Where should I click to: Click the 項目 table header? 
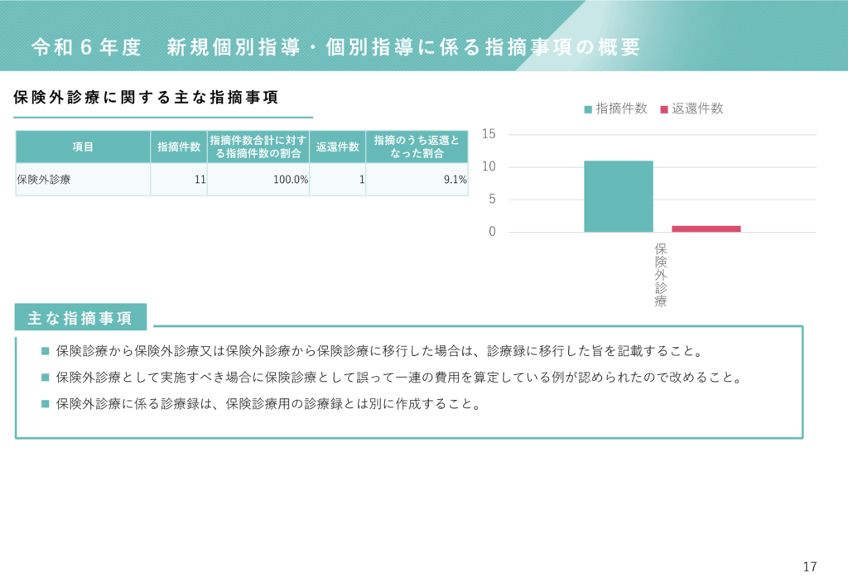[x=83, y=147]
